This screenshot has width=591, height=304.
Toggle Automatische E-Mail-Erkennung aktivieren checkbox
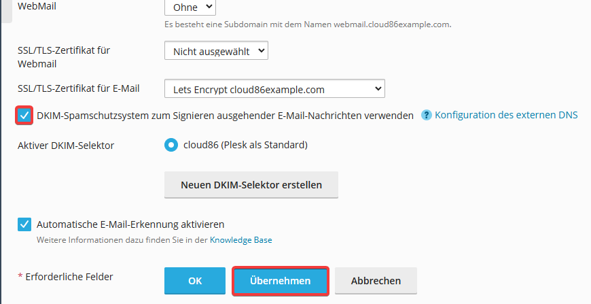click(24, 224)
